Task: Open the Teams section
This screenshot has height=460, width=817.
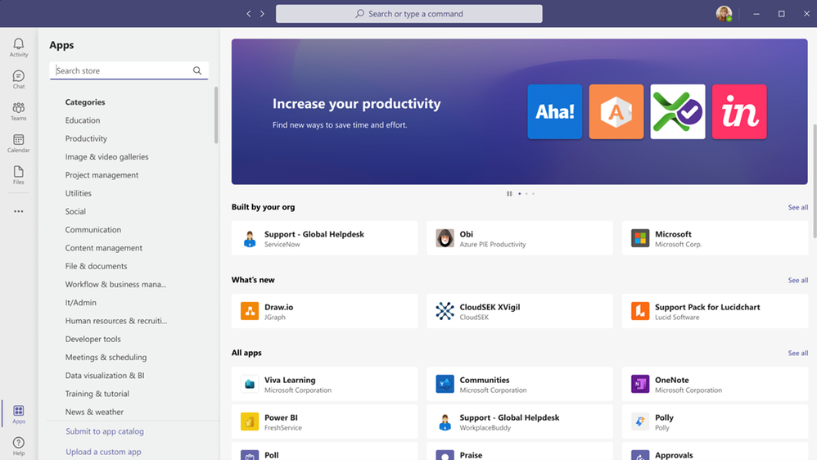Action: (x=18, y=111)
